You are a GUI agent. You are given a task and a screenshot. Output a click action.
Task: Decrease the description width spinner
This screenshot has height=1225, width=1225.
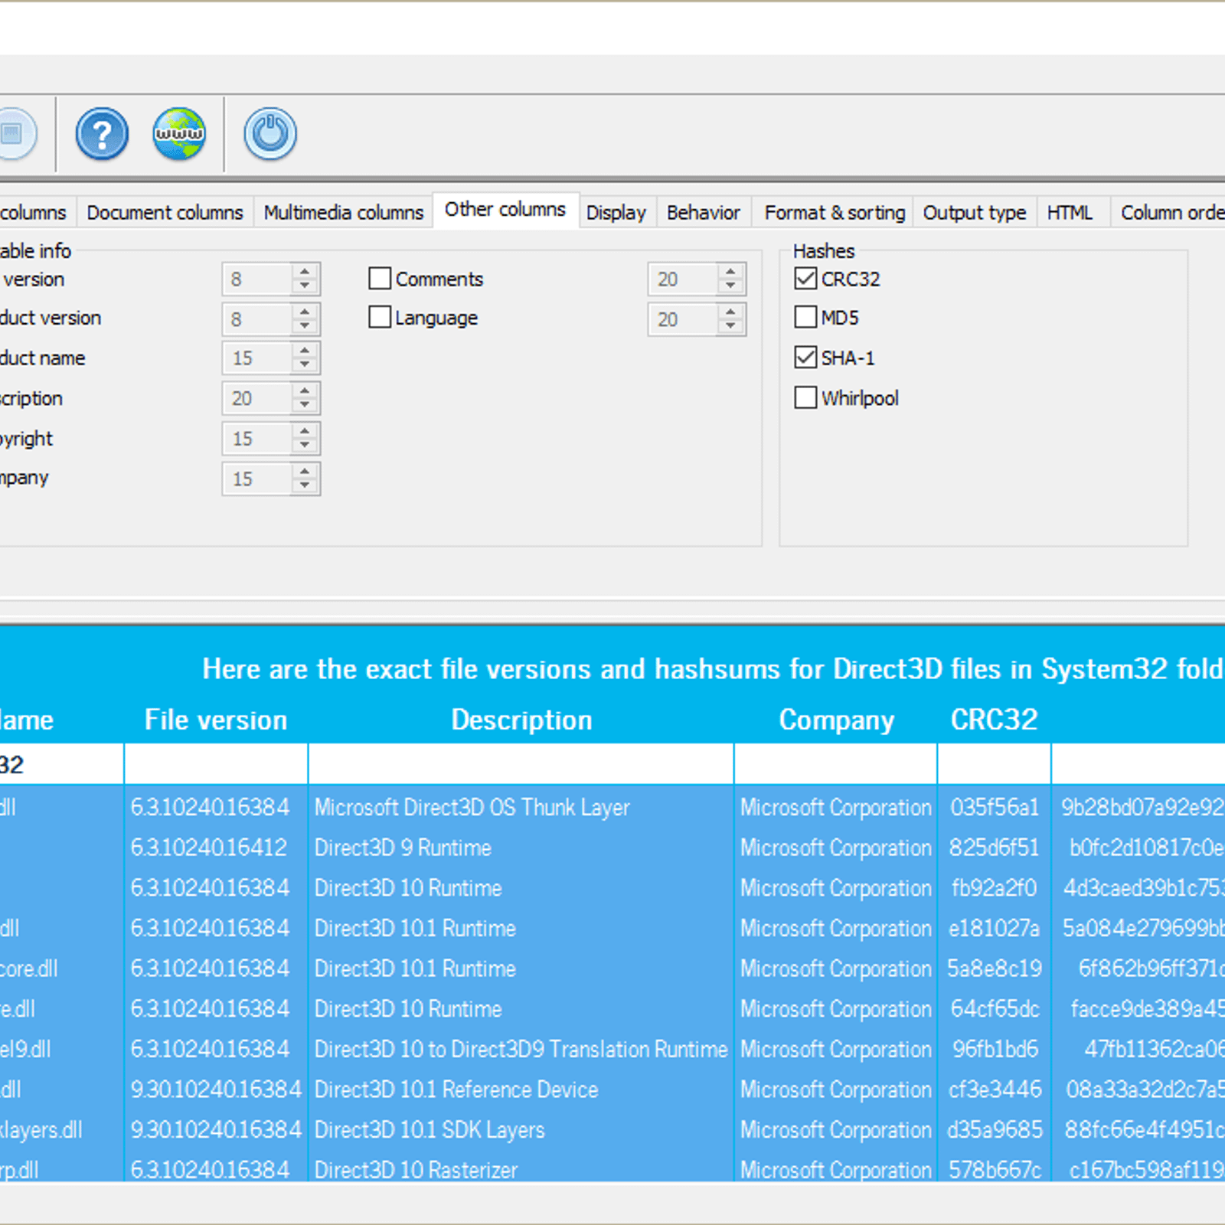click(x=305, y=405)
